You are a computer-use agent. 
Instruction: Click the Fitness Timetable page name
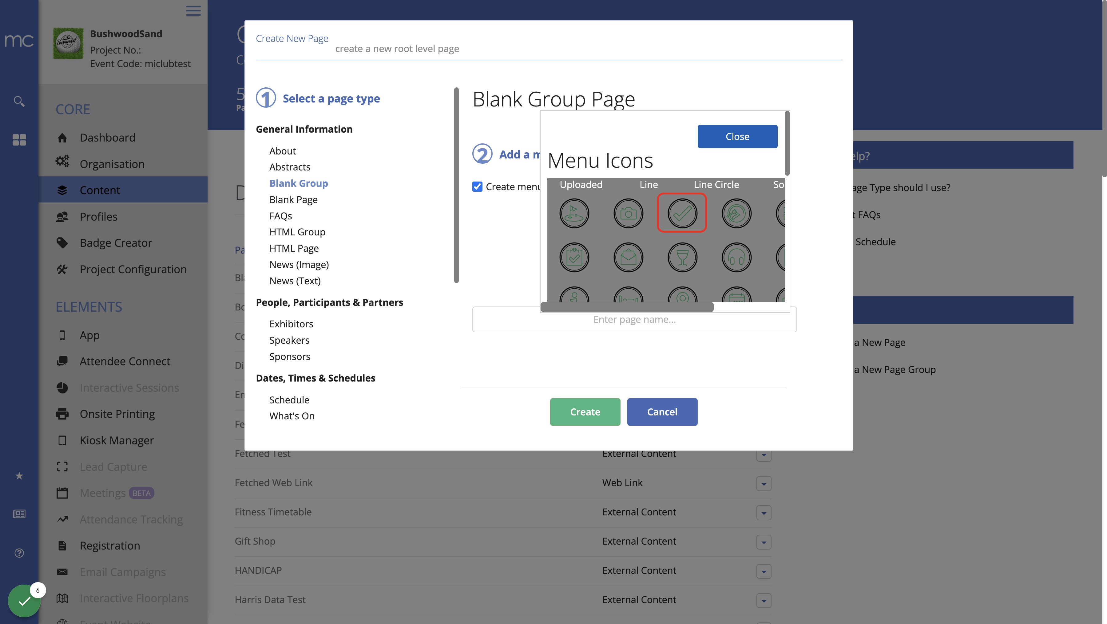coord(273,512)
